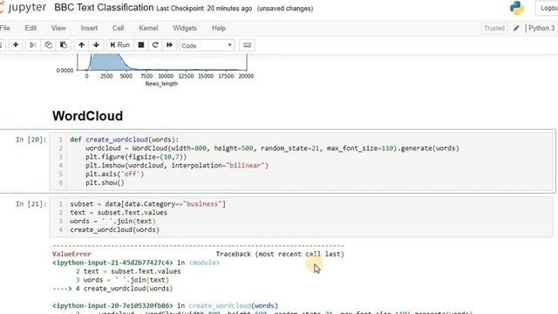Click the insert cell below plus icon

click(x=16, y=44)
